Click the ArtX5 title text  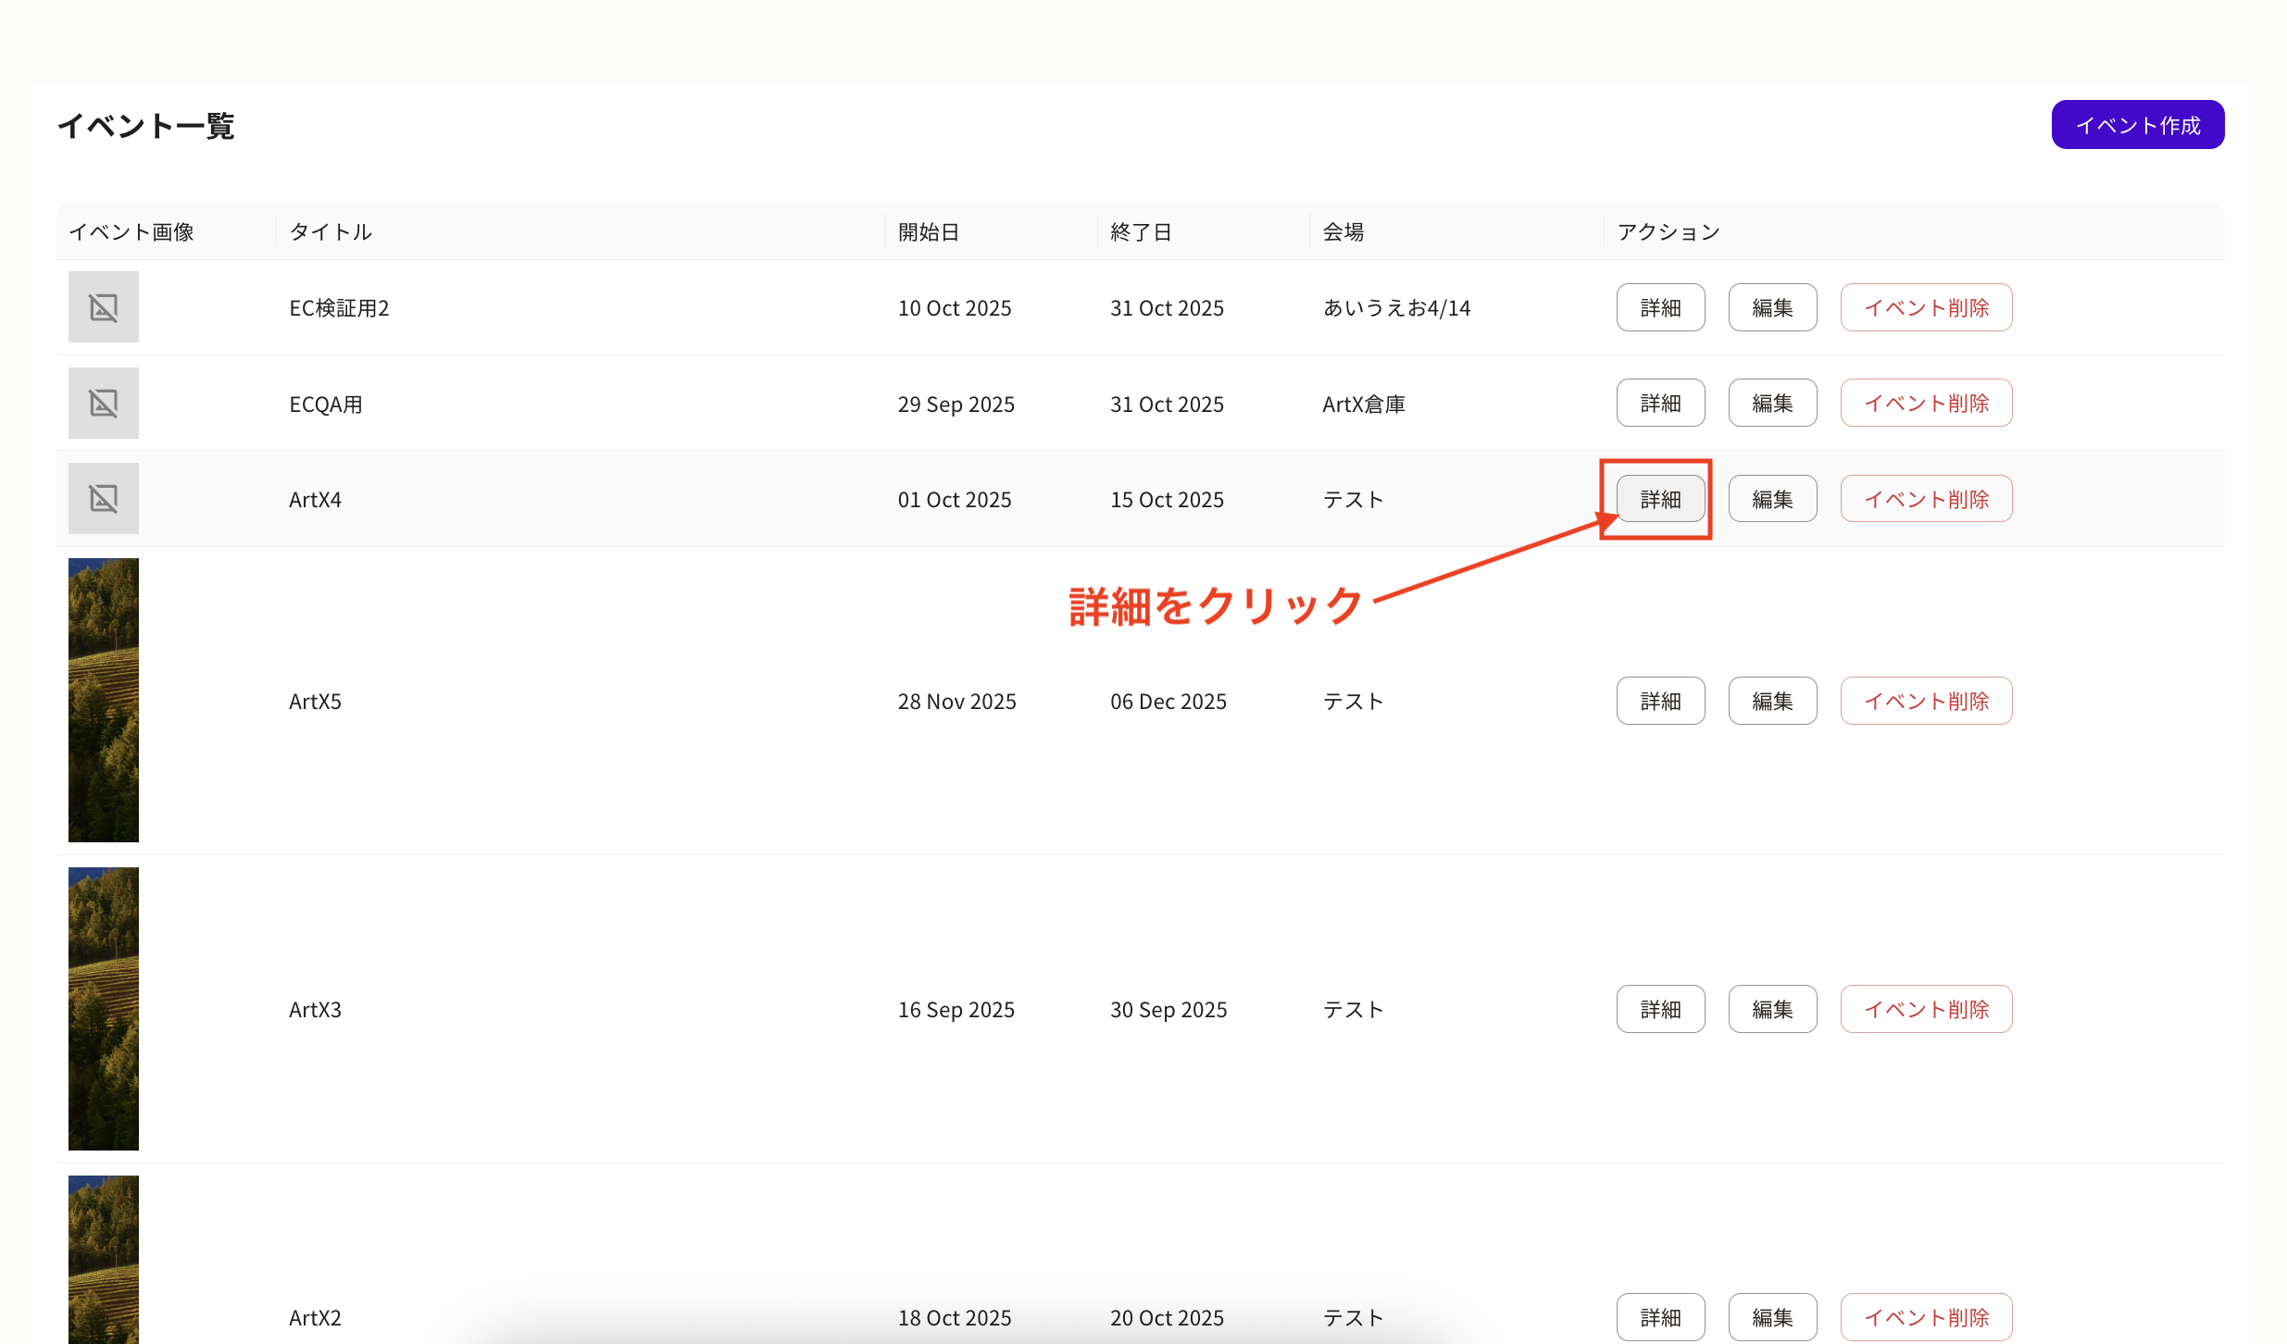(x=315, y=702)
